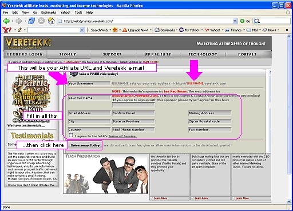Click the Right HERE! updates link
This screenshot has width=293, height=211.
(151, 62)
